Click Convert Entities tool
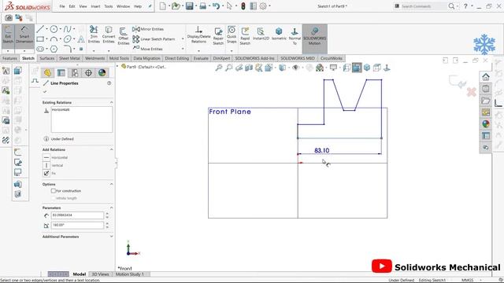504x283 pixels. pyautogui.click(x=109, y=35)
